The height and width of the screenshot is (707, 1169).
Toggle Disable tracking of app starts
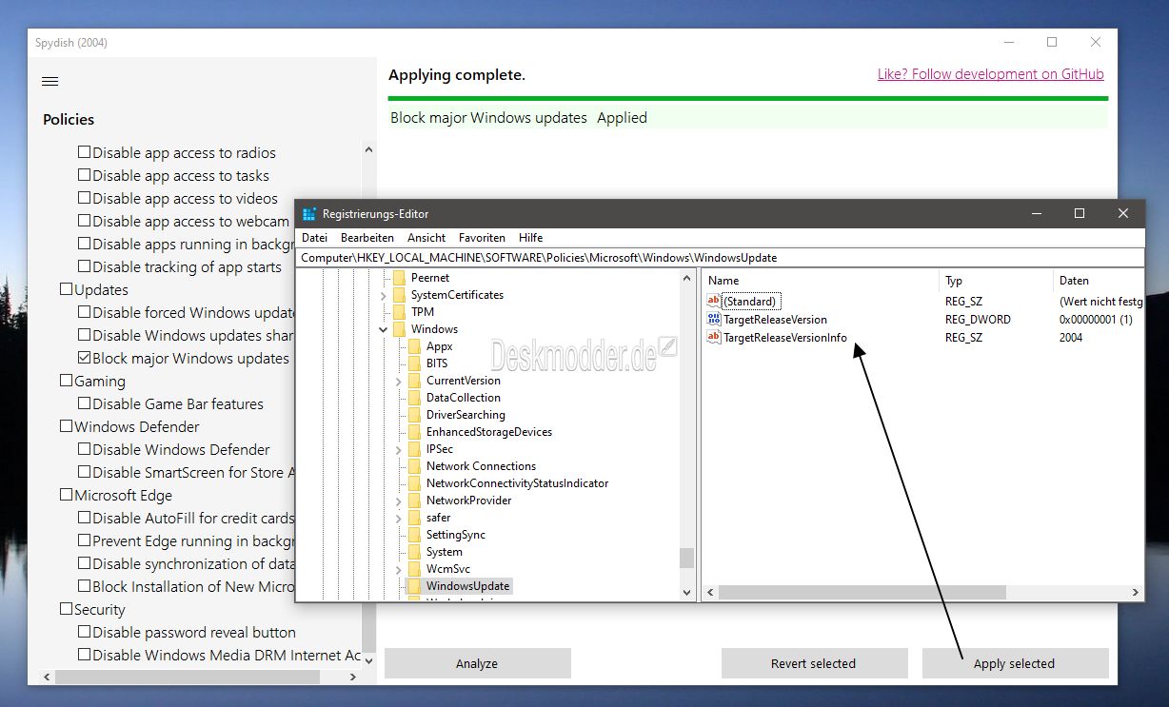point(84,266)
